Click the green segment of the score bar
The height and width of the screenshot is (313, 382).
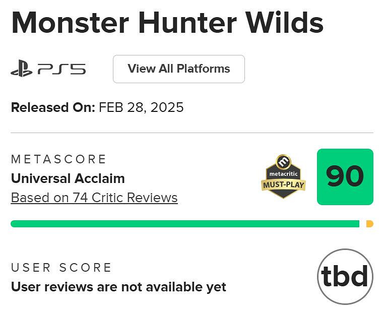point(184,224)
